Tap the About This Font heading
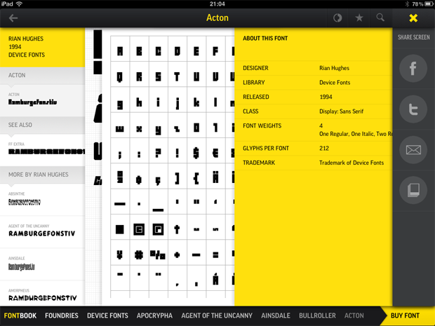This screenshot has height=326, width=435. [265, 39]
